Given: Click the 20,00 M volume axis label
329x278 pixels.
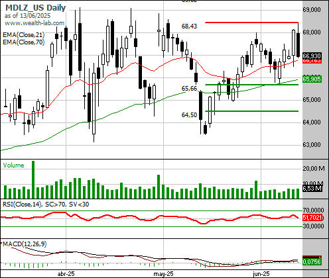Looking at the screenshot, I should [x=314, y=169].
